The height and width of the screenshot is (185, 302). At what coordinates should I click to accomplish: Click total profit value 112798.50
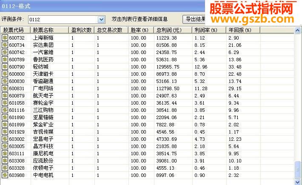click(168, 88)
